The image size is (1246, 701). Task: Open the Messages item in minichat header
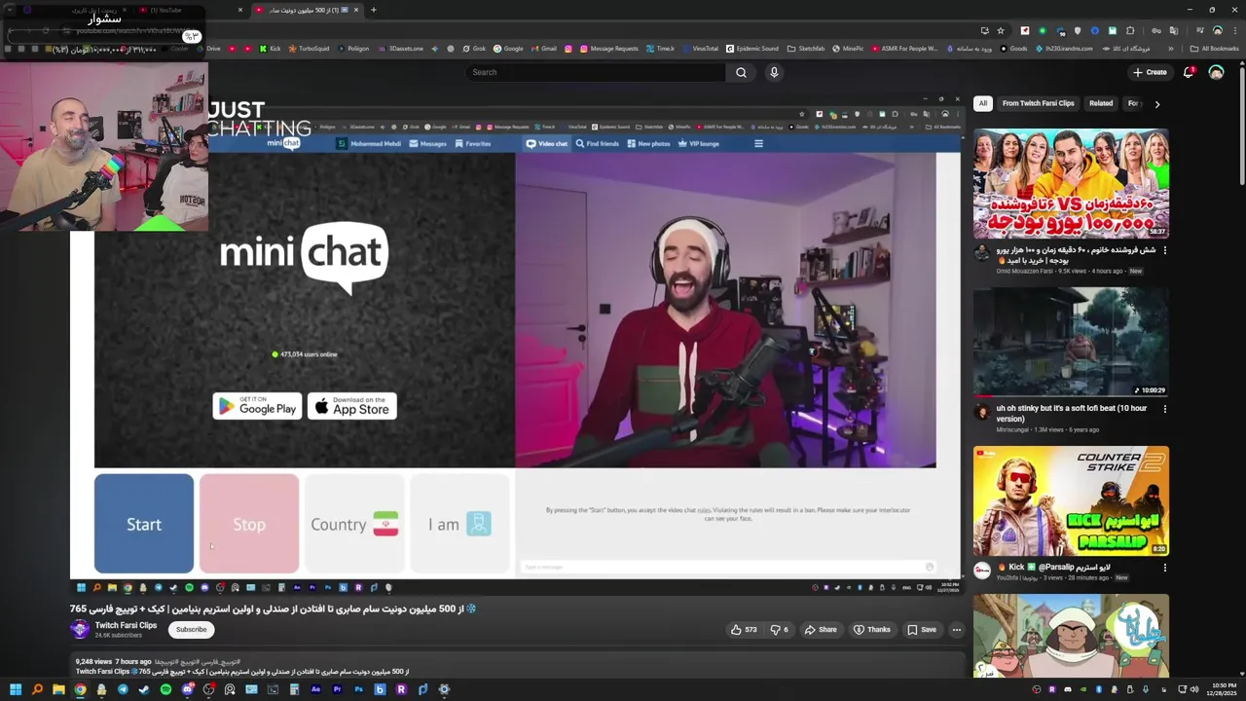tap(428, 143)
